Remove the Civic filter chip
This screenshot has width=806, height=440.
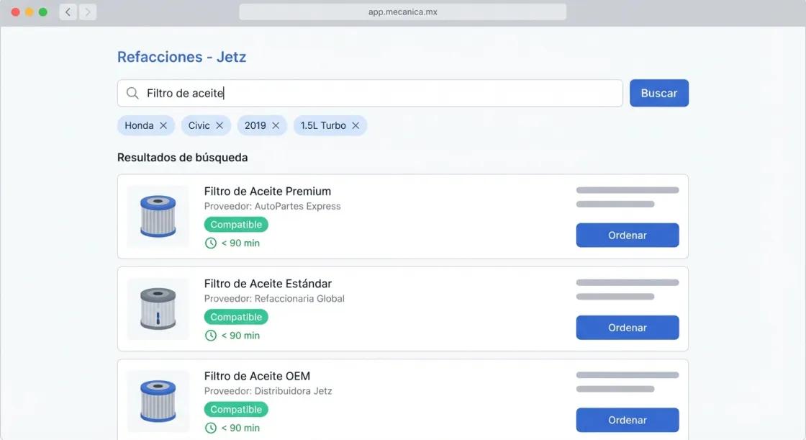[222, 125]
